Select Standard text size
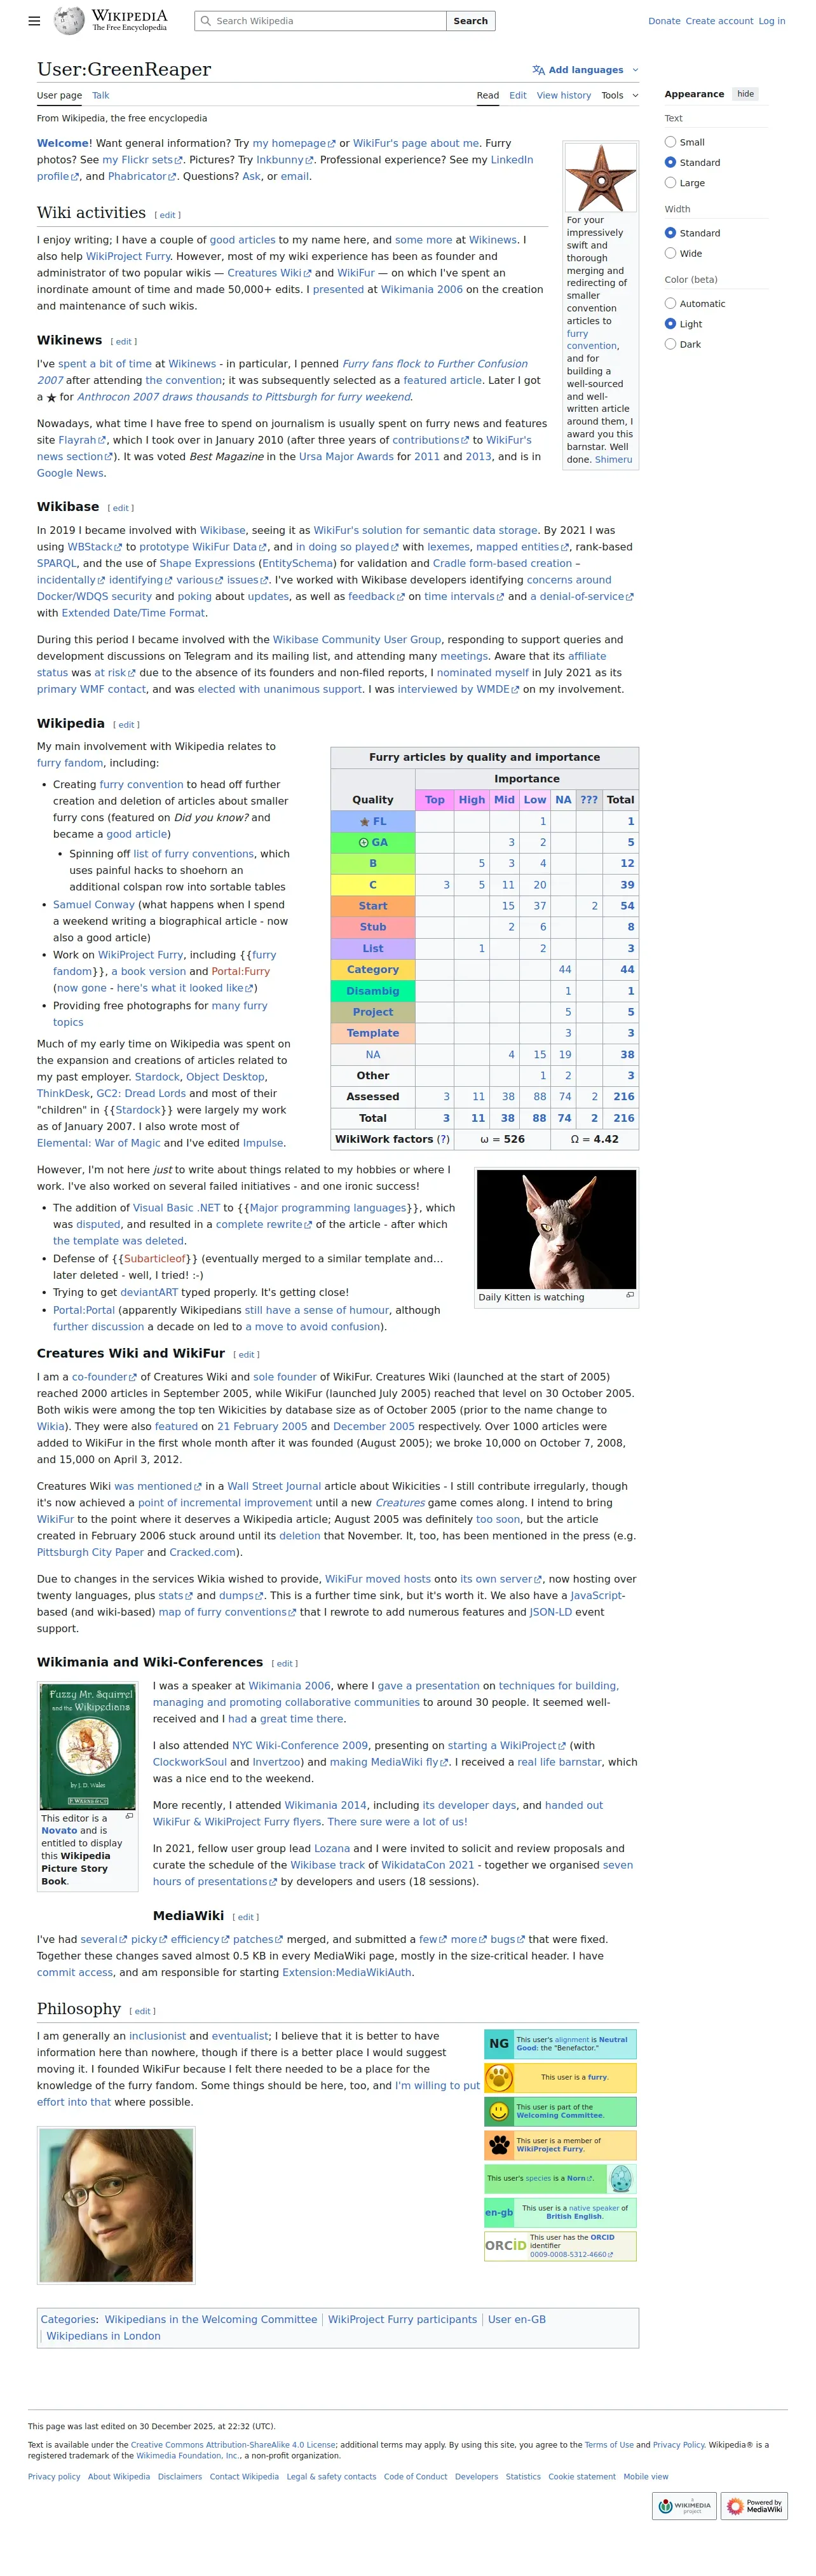 [x=670, y=162]
